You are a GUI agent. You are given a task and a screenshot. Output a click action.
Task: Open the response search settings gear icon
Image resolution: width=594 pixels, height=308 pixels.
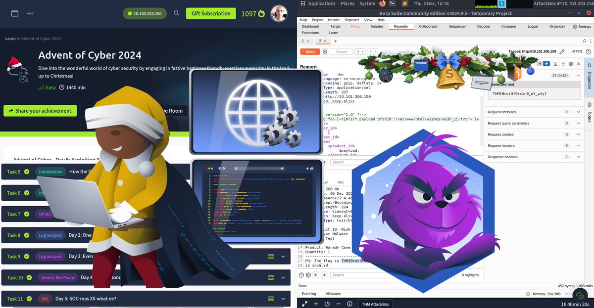click(308, 275)
